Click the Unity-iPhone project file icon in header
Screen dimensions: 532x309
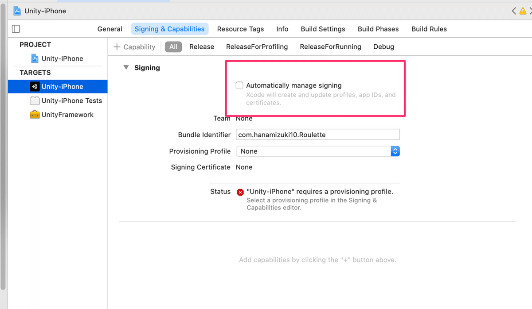17,11
